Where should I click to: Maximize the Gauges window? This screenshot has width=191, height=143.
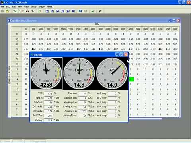click(x=121, y=54)
